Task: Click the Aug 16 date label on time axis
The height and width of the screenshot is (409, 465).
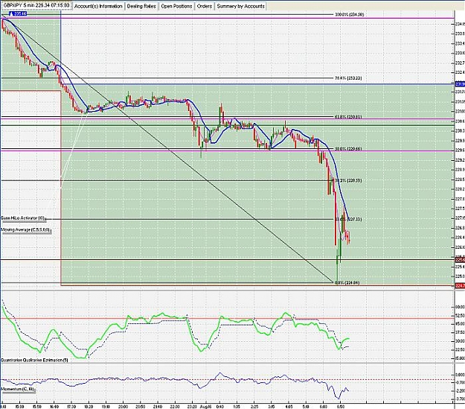Action: [x=205, y=406]
